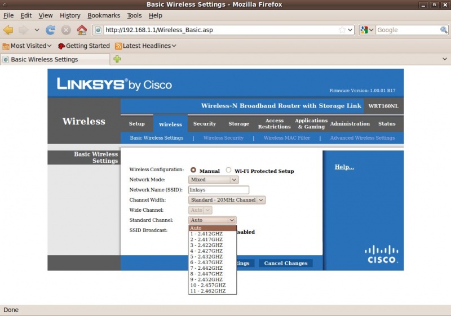Switch to the Administration tab
451x316 pixels.
pyautogui.click(x=350, y=124)
